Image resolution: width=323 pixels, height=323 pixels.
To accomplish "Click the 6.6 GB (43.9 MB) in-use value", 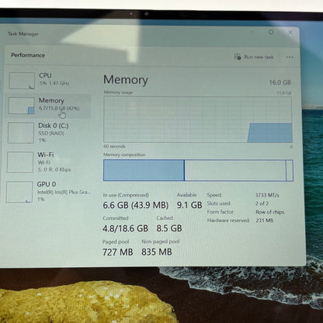I will click(136, 205).
